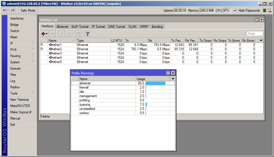The width and height of the screenshot is (274, 157).
Task: Close the Profile (Running) window
Action: (x=173, y=73)
